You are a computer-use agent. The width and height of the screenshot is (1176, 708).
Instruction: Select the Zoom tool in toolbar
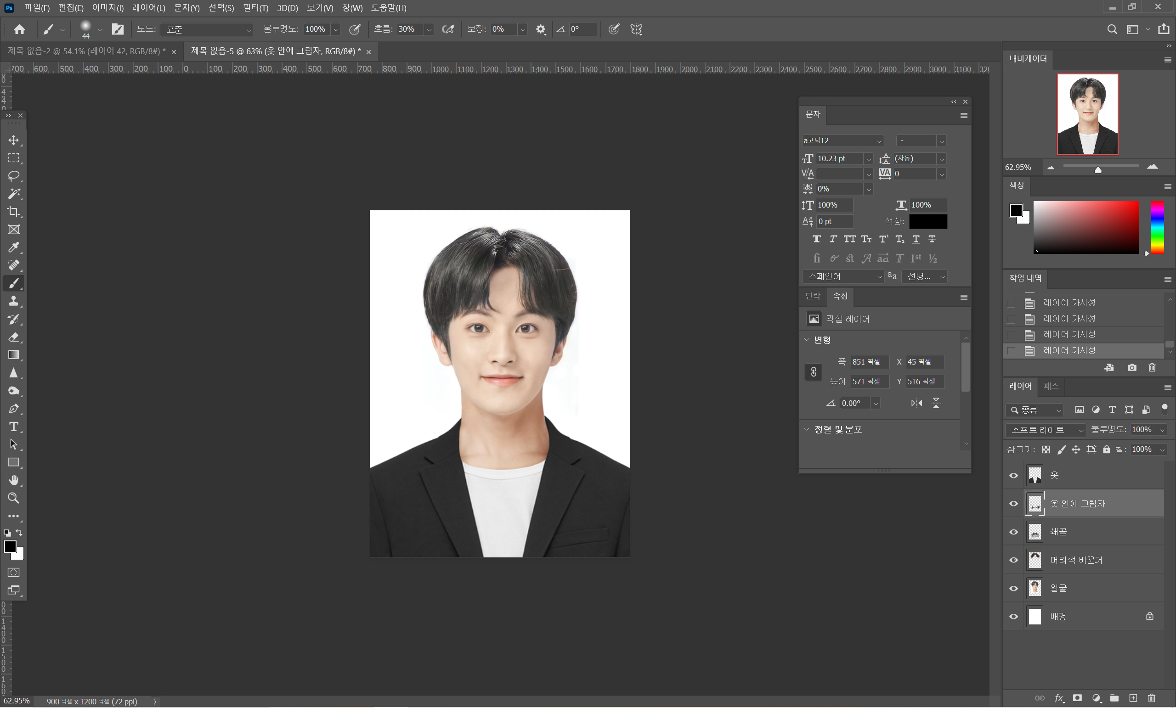pyautogui.click(x=13, y=498)
